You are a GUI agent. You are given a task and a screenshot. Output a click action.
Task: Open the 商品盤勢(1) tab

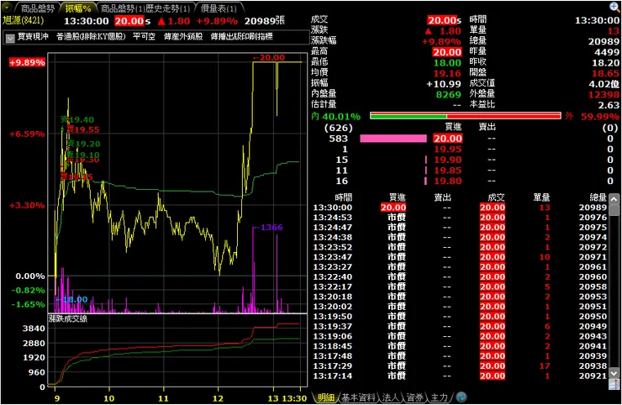coord(122,8)
